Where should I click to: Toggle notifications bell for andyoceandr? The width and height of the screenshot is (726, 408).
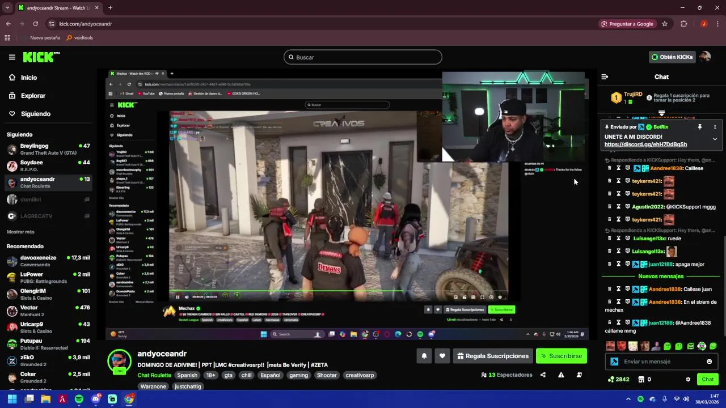pos(424,356)
